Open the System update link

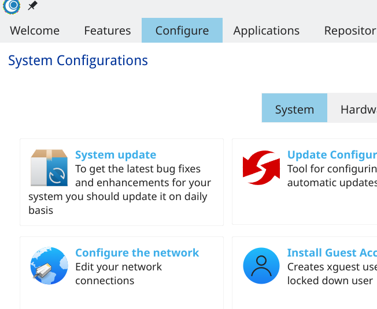coord(116,155)
